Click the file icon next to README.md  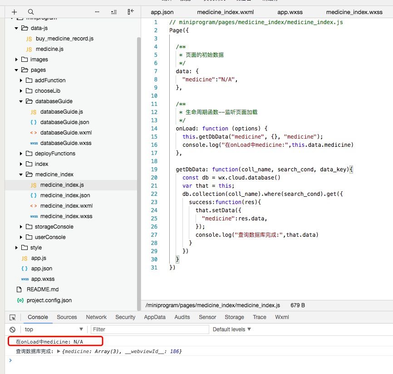(19, 289)
